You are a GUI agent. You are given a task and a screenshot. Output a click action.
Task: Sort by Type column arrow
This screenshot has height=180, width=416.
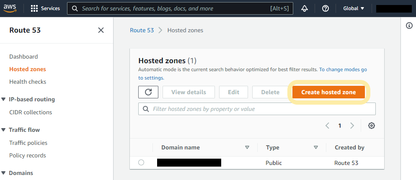pos(316,147)
